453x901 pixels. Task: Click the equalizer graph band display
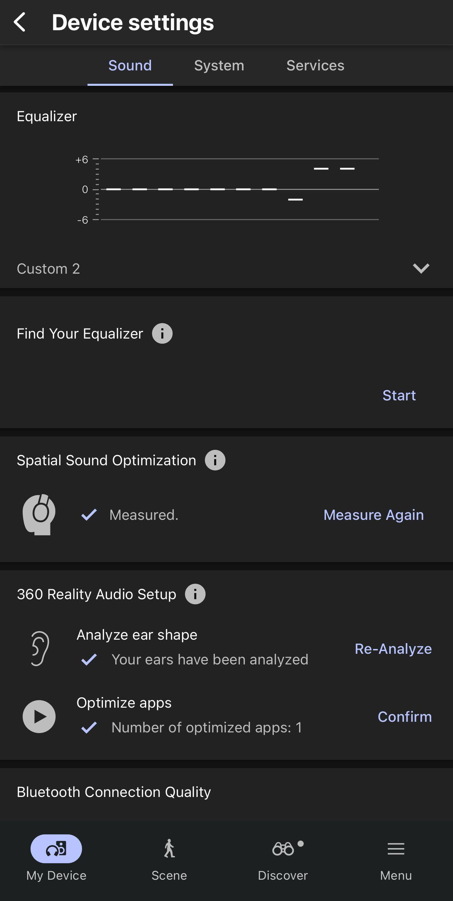point(231,189)
